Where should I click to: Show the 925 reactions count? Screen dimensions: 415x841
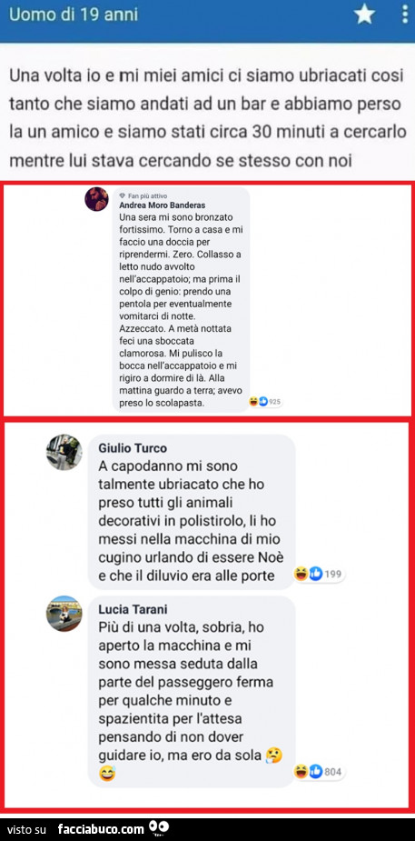pos(275,402)
